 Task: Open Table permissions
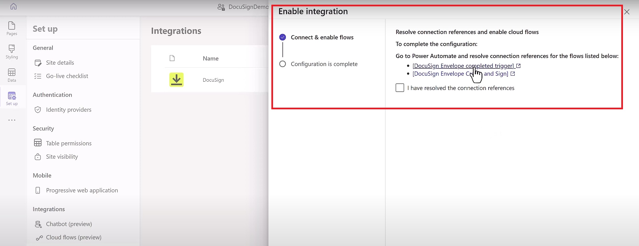69,143
